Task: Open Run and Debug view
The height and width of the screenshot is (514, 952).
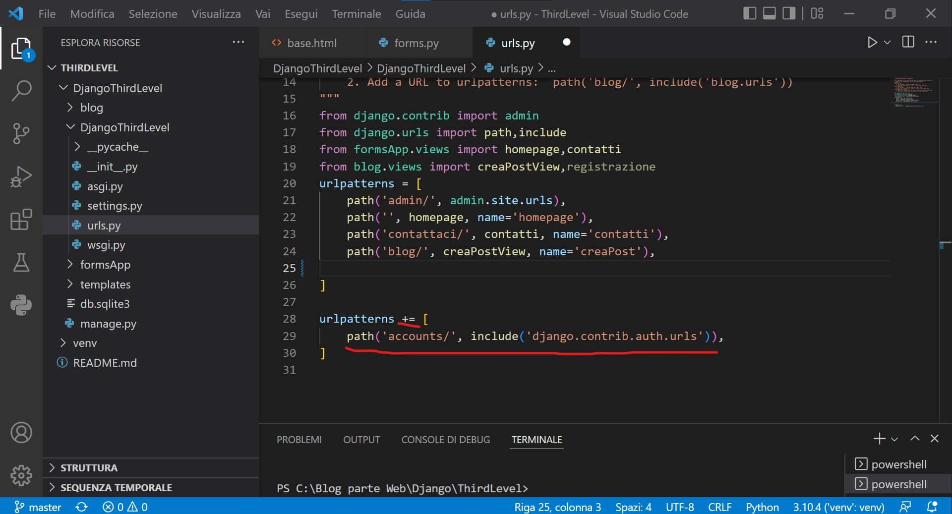Action: click(x=21, y=176)
